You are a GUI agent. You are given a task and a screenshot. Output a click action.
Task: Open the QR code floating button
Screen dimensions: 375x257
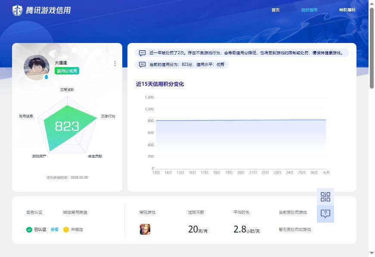coord(325,197)
